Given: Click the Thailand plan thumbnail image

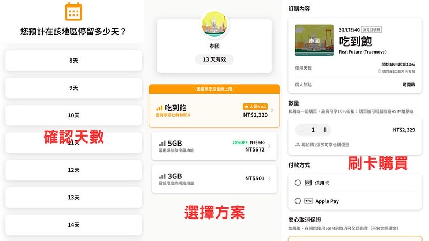Looking at the screenshot, I should point(314,40).
